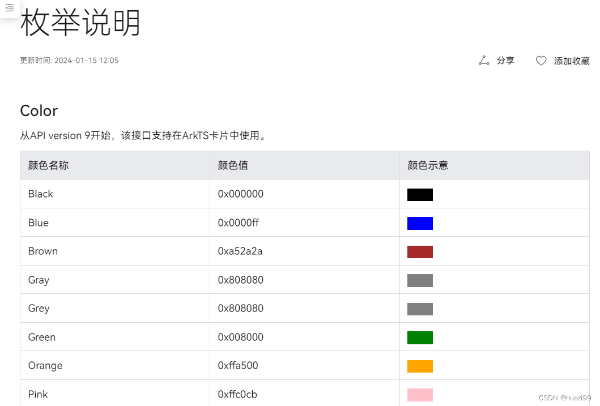Select the Green color swatch

click(x=420, y=337)
